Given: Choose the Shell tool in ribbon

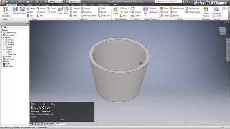Looking at the screenshot, I should (73, 12).
